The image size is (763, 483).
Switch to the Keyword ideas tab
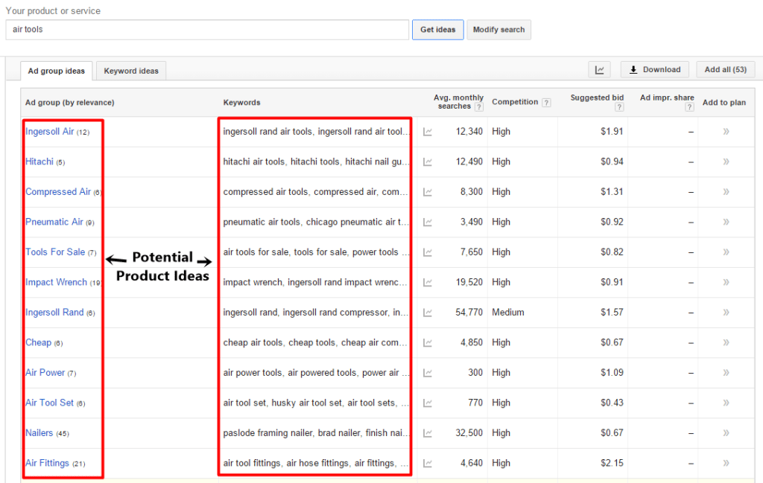point(131,71)
